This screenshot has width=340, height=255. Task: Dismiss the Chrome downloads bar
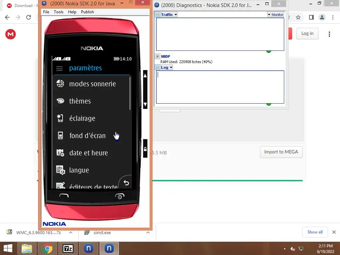(334, 232)
